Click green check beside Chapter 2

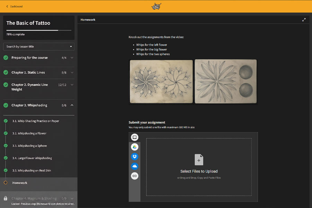click(x=6, y=85)
